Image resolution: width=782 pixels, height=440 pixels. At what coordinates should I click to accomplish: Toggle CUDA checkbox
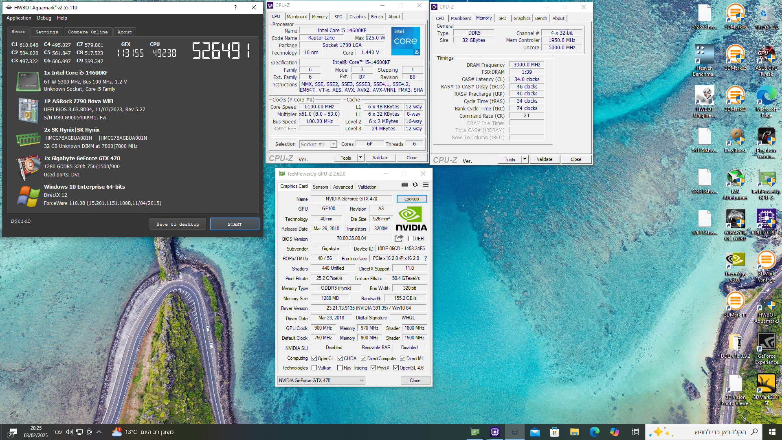pyautogui.click(x=340, y=359)
